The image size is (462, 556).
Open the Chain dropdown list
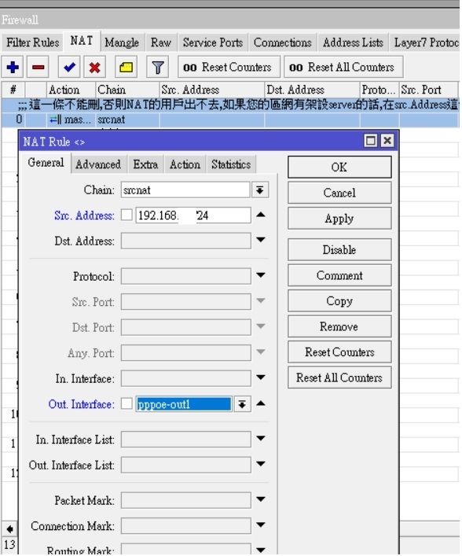[260, 190]
